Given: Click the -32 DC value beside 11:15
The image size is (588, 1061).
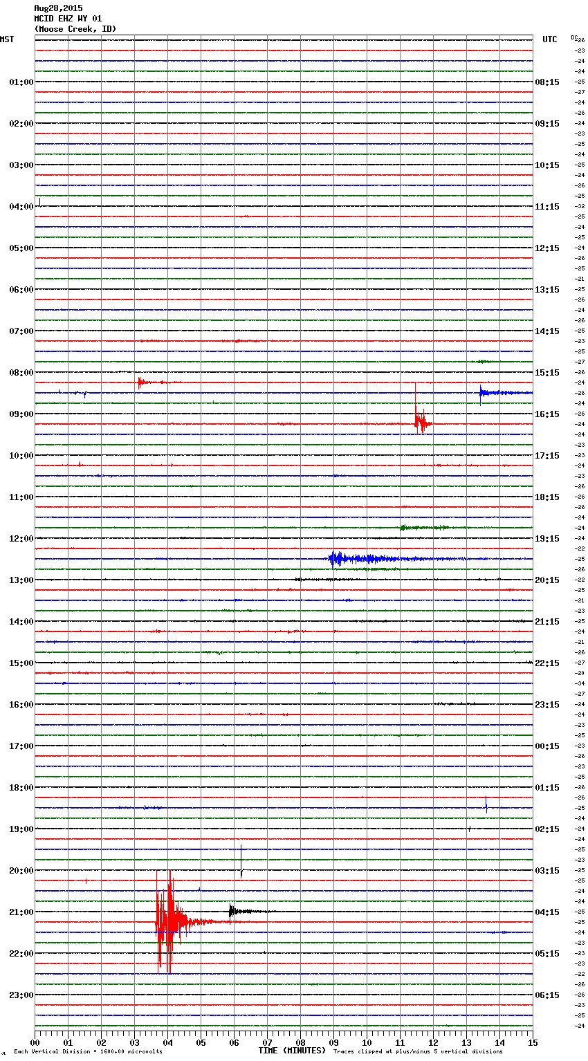Looking at the screenshot, I should (580, 206).
